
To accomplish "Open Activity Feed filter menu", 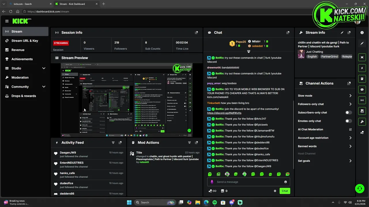I will tap(113, 143).
